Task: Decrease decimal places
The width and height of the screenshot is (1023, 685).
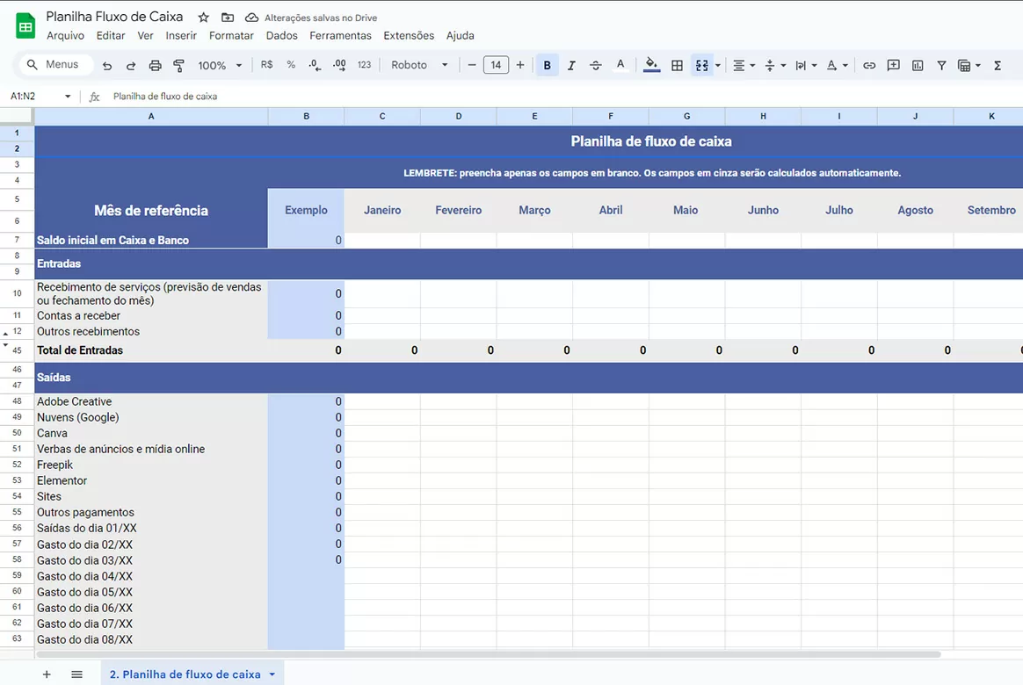Action: click(x=315, y=64)
